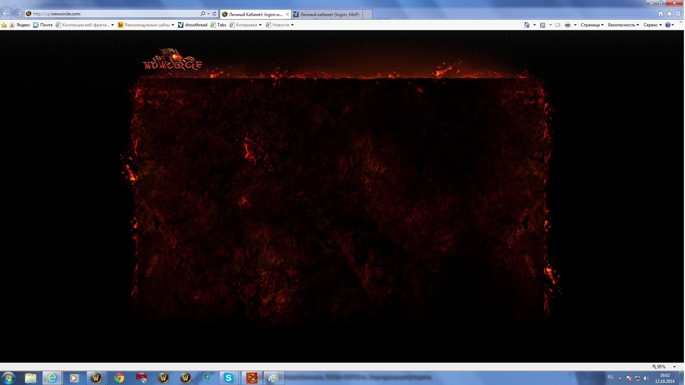
Task: Close the 'Личный Кабинет: logon.w...' tab
Action: point(288,14)
